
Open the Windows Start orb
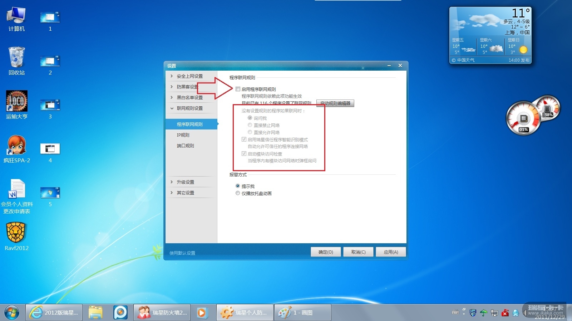click(x=12, y=313)
